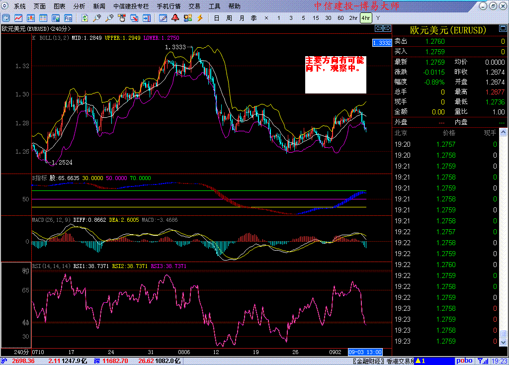This screenshot has width=509, height=365.
Task: Open the 帮助 menu
Action: tap(235, 6)
